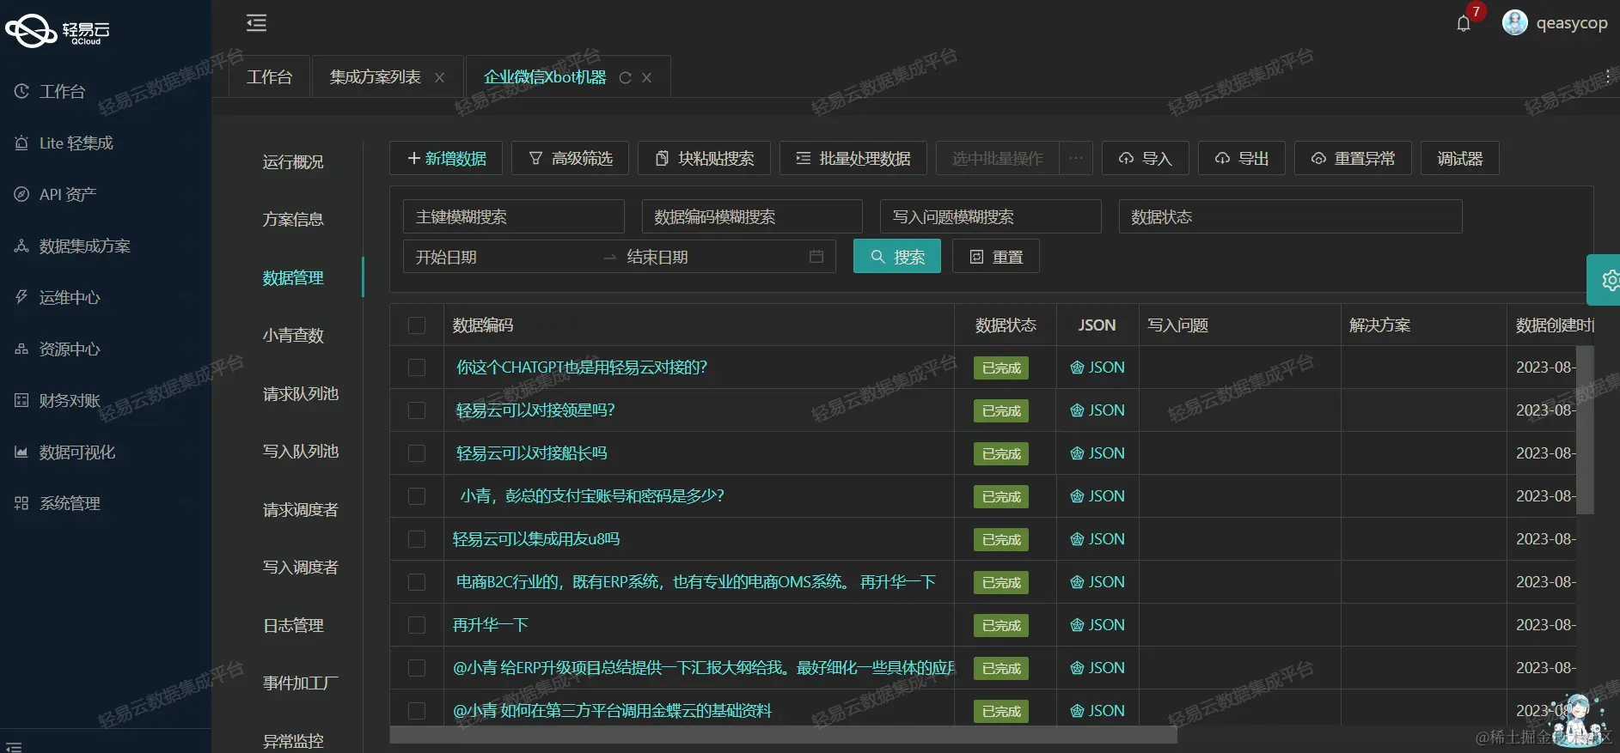The width and height of the screenshot is (1620, 753).
Task: Toggle the bottom-left sidebar collapse icon
Action: click(13, 746)
